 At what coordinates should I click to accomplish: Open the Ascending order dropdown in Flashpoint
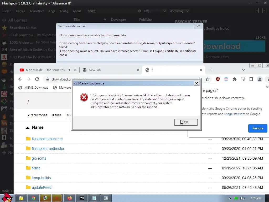point(179,11)
